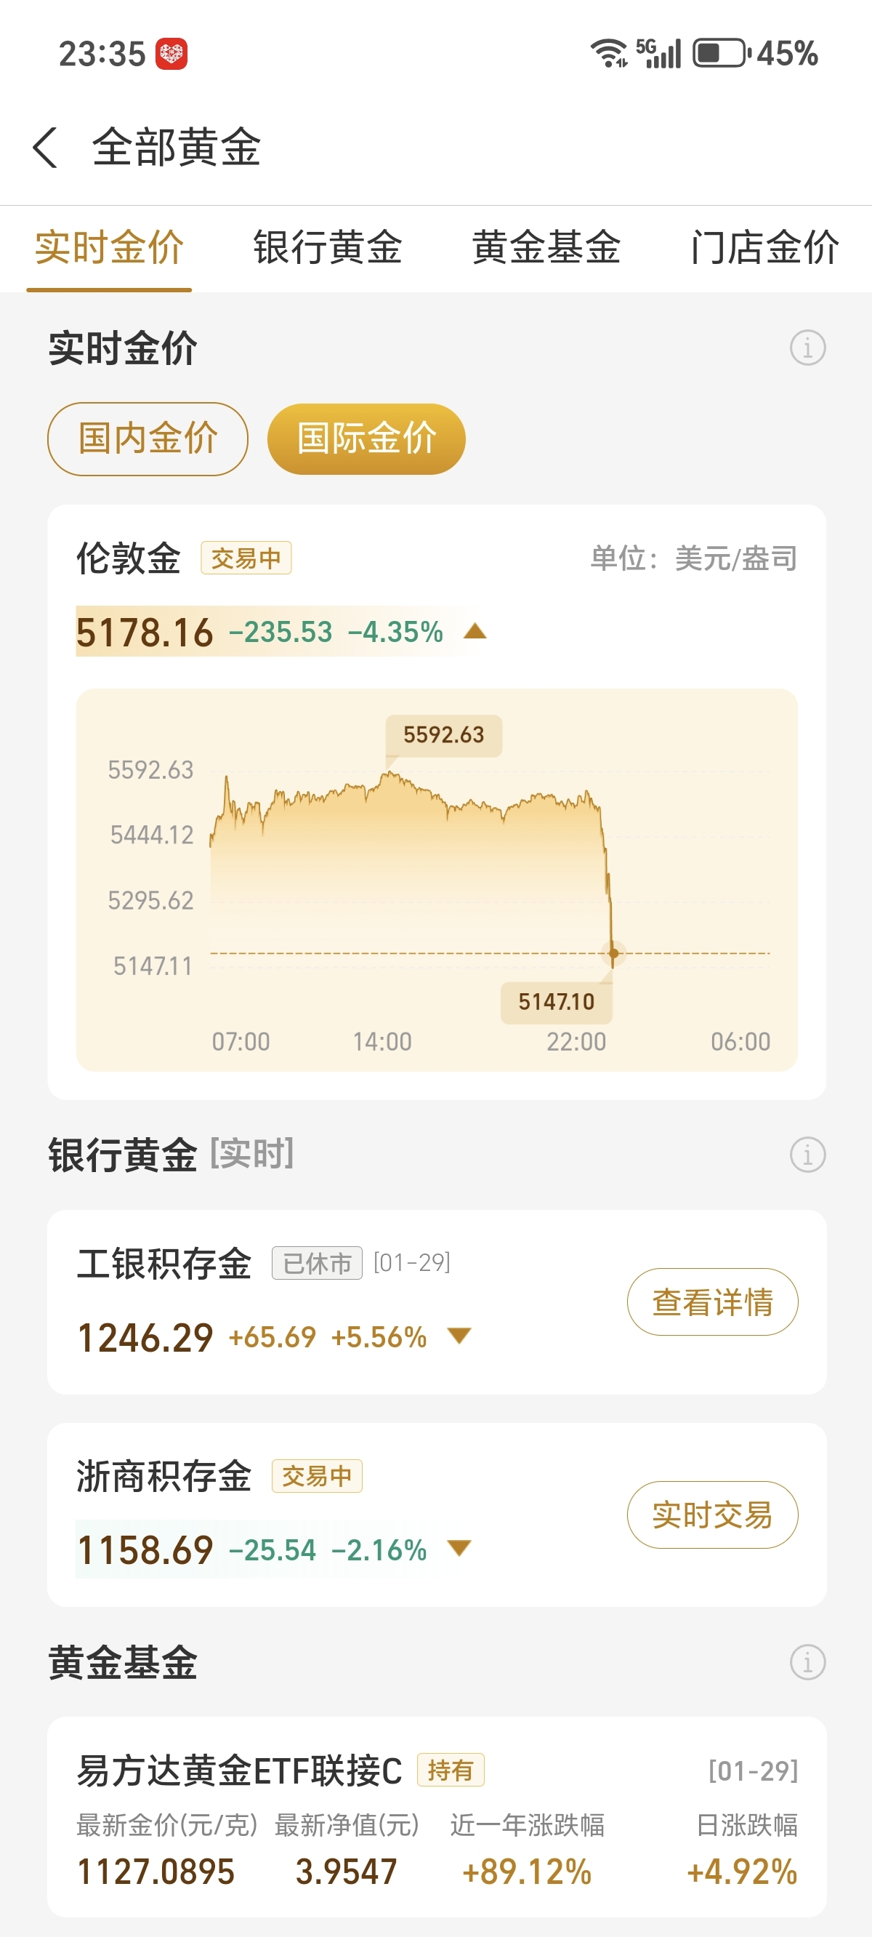Select the 国际金价 toggle pill

(366, 438)
